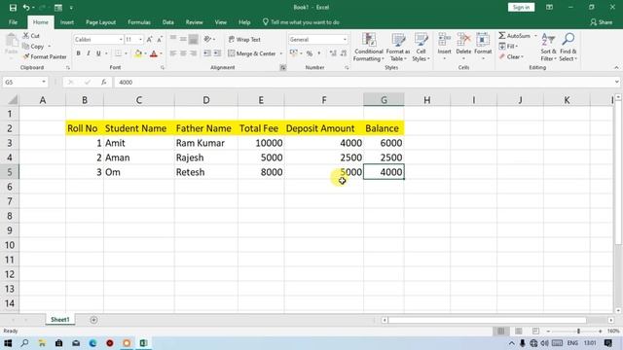Open the Orientation text rotation icon
Image resolution: width=623 pixels, height=350 pixels.
[x=207, y=39]
